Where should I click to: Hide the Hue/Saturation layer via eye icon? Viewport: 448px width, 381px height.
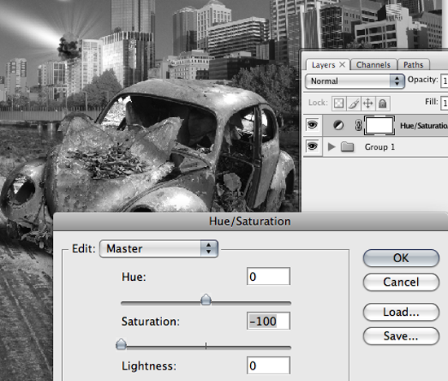pyautogui.click(x=312, y=125)
